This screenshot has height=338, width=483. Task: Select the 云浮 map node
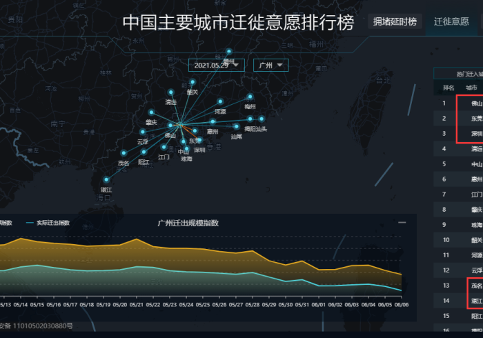(x=142, y=132)
